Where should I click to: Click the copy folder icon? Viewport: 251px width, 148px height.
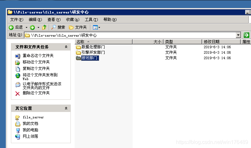(18, 69)
